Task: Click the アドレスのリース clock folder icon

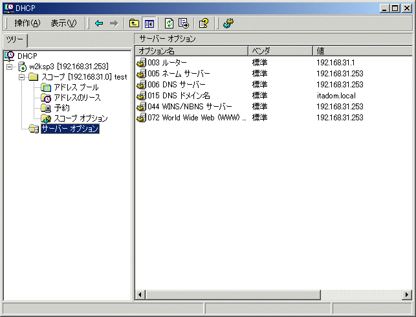Action: coord(46,98)
